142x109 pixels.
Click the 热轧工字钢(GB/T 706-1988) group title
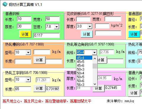click(x=26, y=73)
